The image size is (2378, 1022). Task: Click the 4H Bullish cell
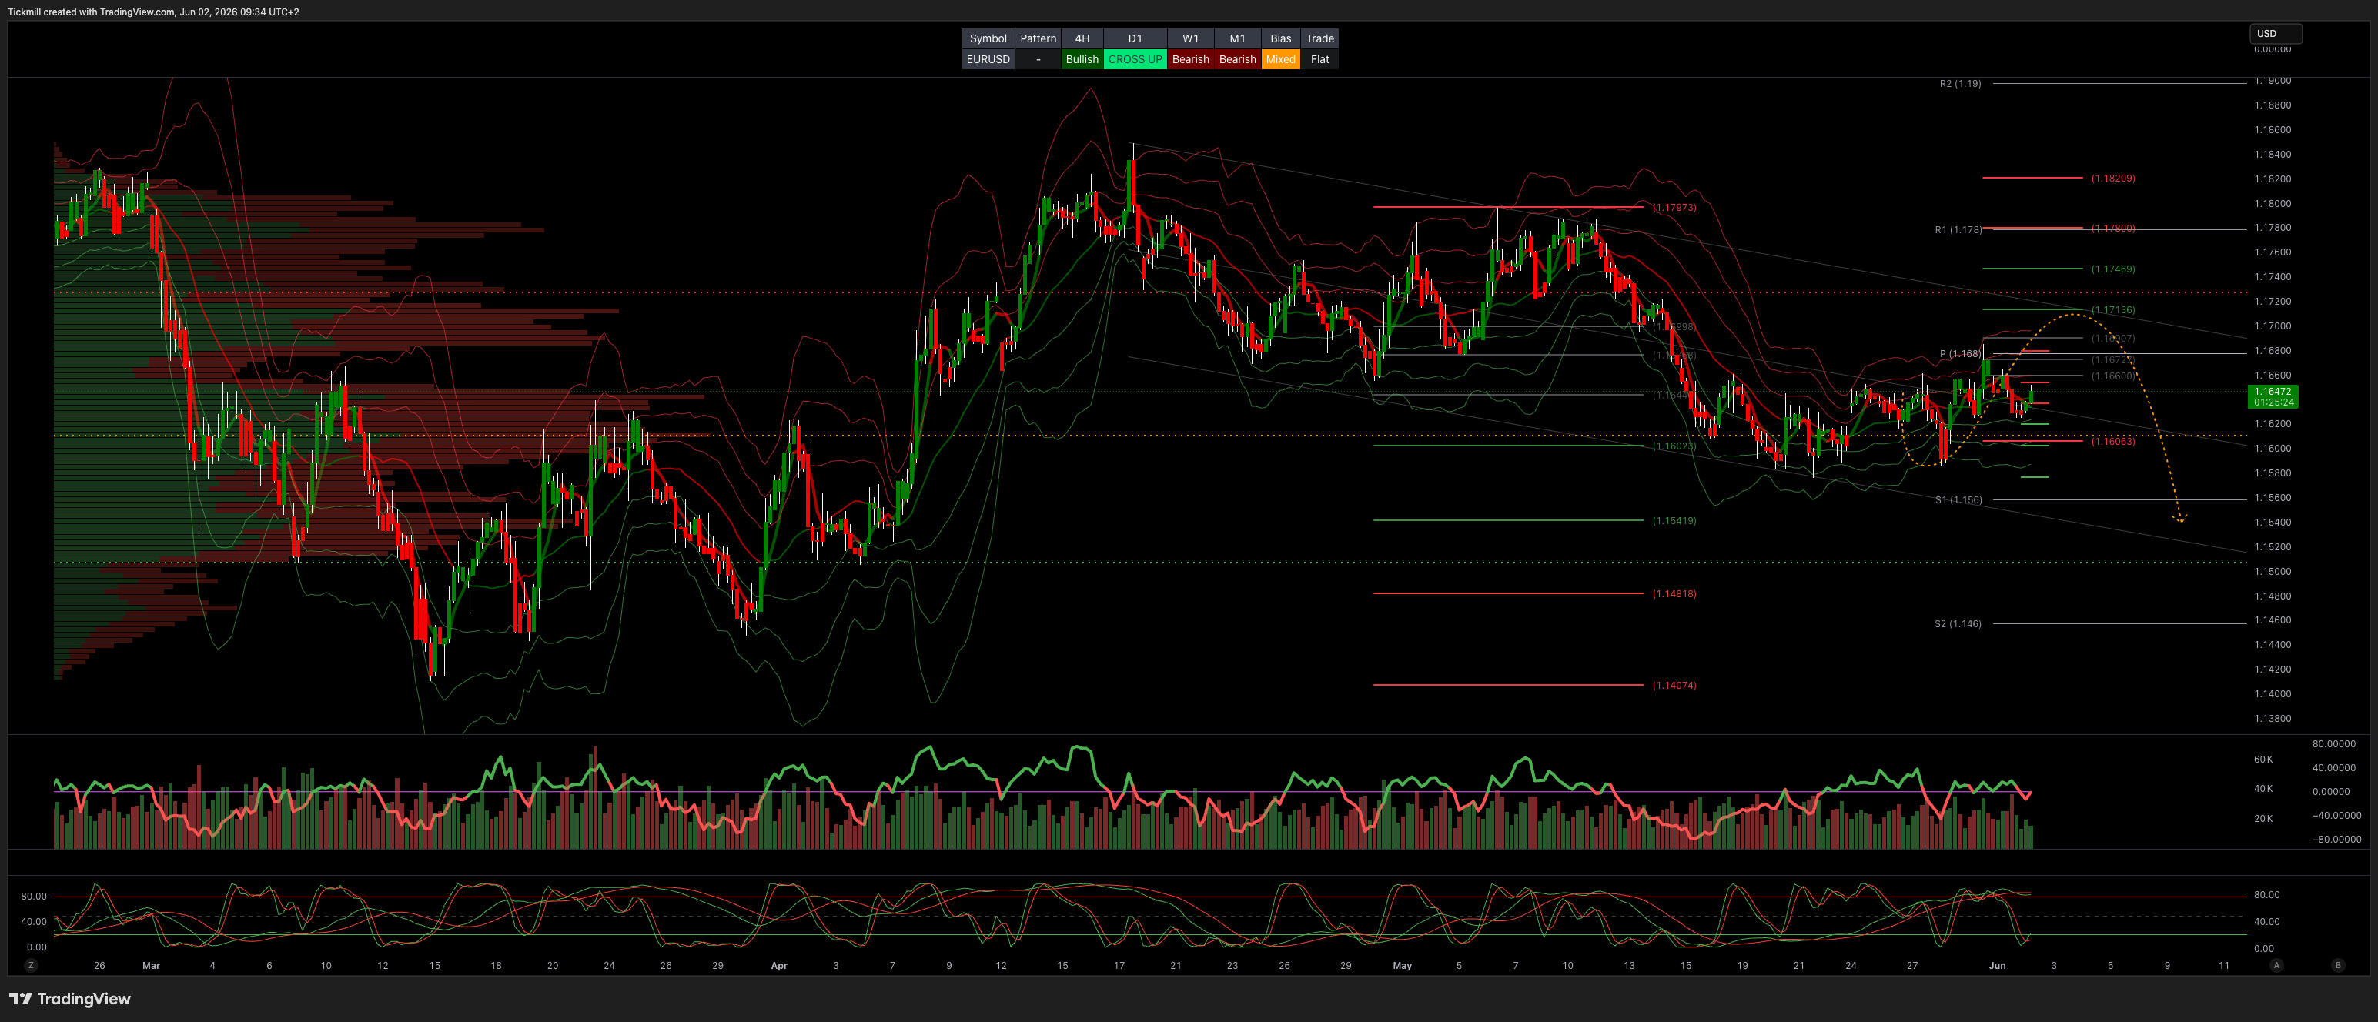[1082, 59]
